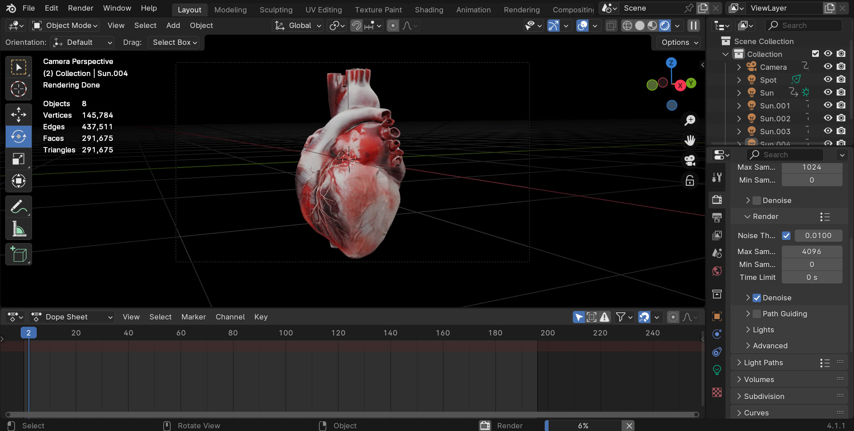Switch to the Shading workspace tab

pos(429,10)
